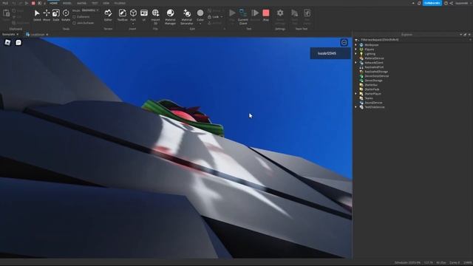Select ServerScriptService in Explorer
Screen dimensions: 473x266
pos(376,76)
